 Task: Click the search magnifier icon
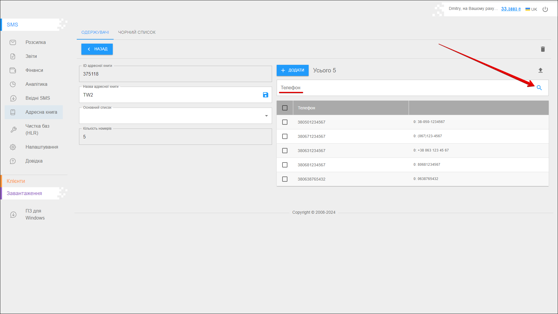click(539, 88)
